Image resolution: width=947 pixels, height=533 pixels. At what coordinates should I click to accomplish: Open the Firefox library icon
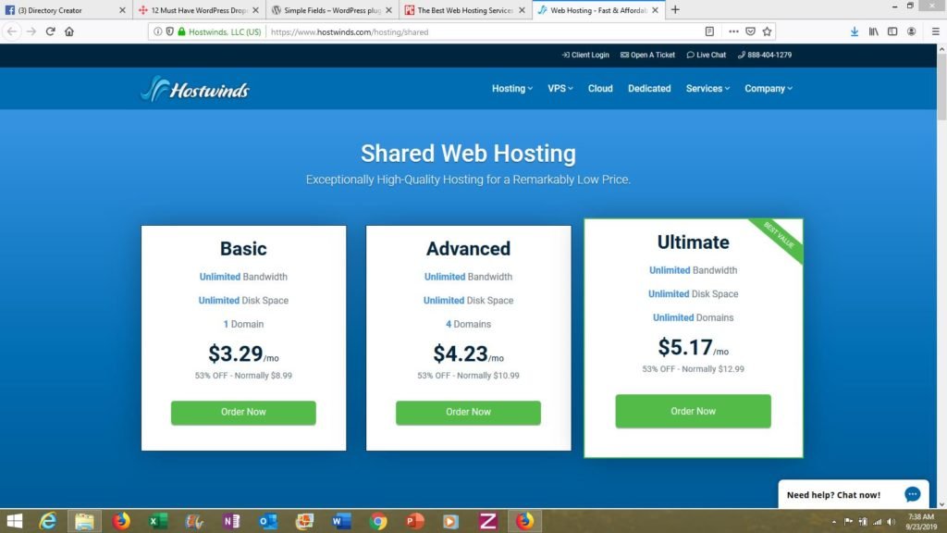click(874, 31)
